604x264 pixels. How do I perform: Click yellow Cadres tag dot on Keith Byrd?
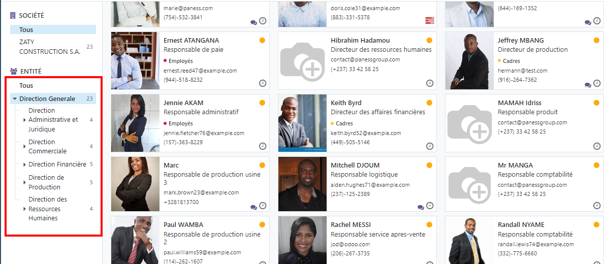(x=332, y=123)
